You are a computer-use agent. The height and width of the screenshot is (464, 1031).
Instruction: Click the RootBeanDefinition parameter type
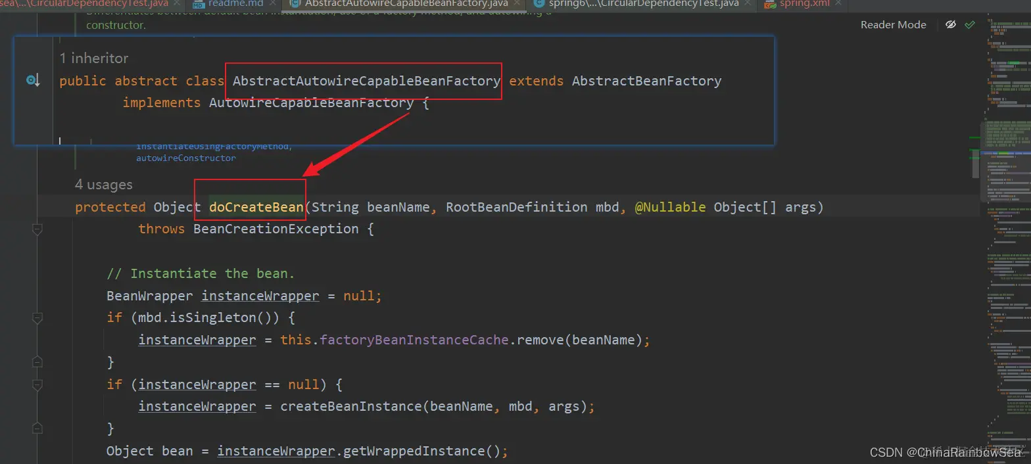[x=517, y=207]
